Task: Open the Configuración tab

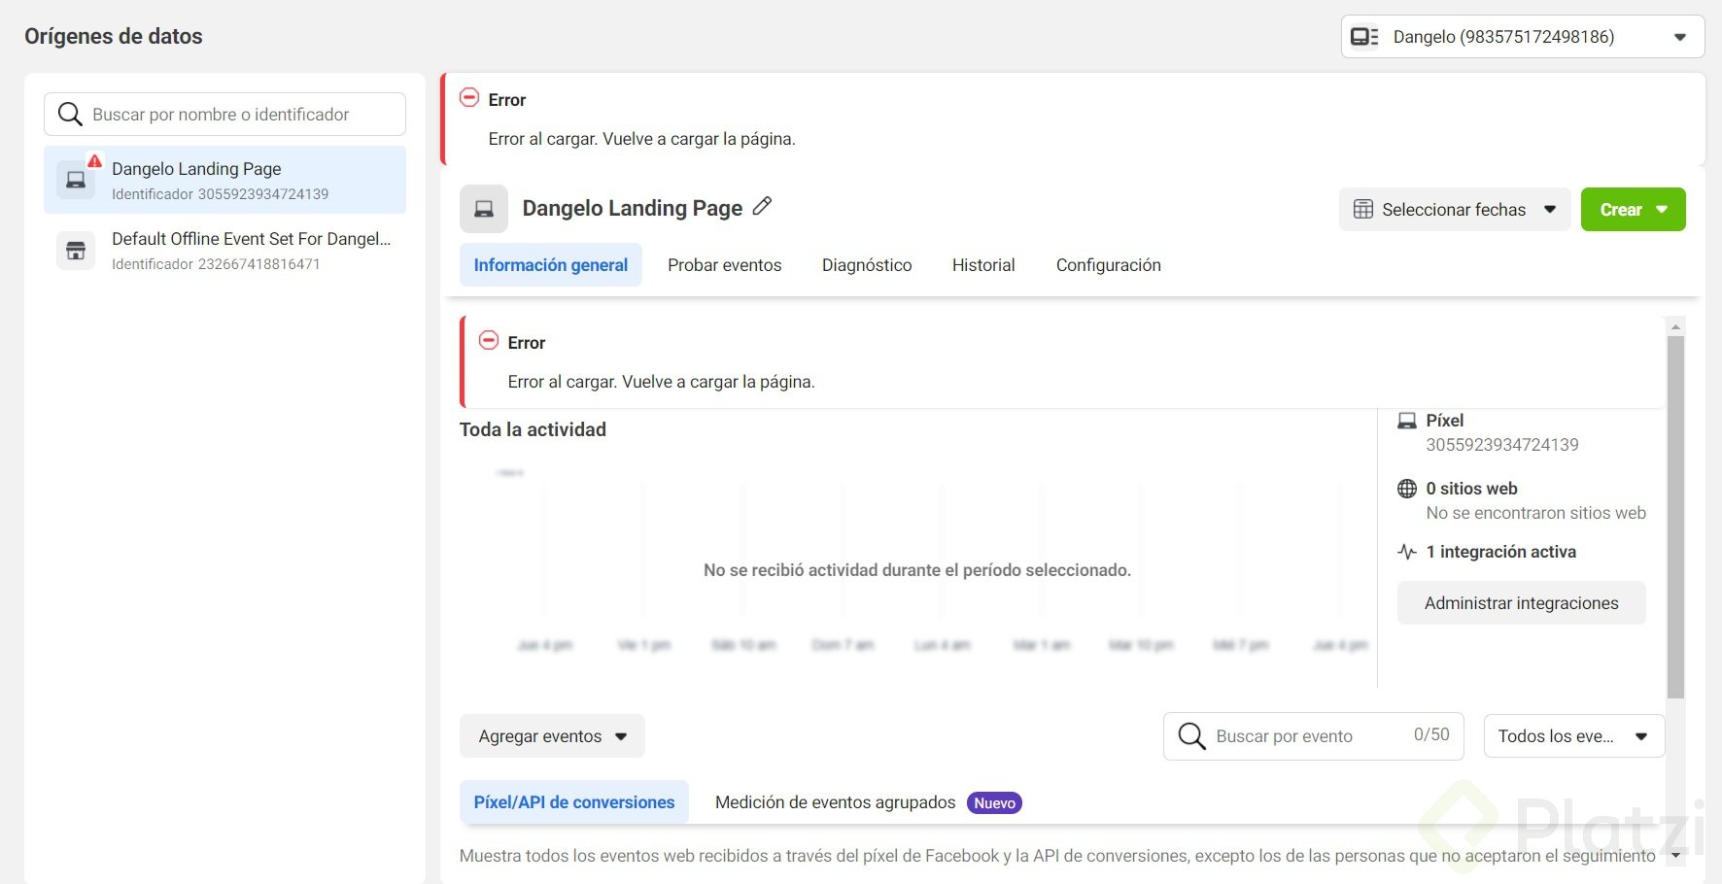Action: tap(1109, 265)
